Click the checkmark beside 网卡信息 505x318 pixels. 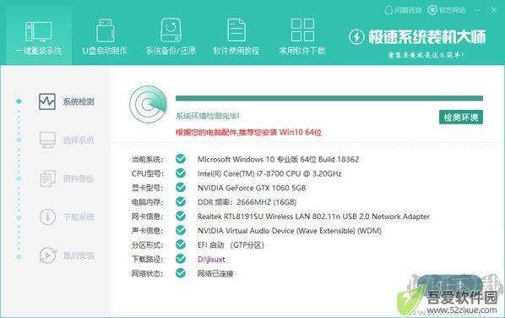click(181, 216)
